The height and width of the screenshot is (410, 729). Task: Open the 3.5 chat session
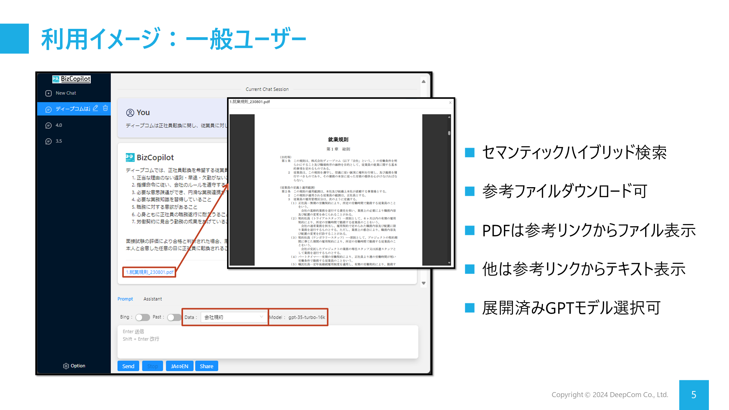point(58,141)
